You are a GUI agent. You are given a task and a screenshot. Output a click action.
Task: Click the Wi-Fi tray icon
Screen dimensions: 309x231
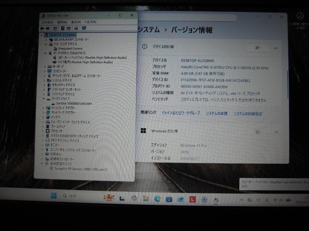(x=275, y=200)
